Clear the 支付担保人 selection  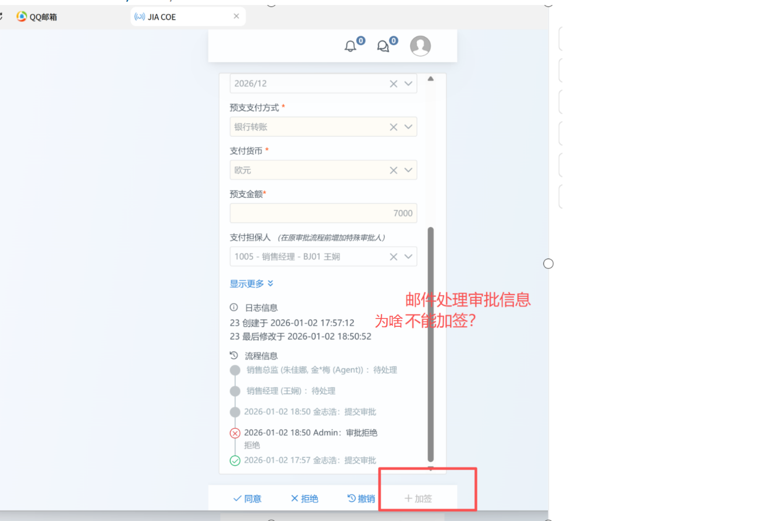point(393,257)
